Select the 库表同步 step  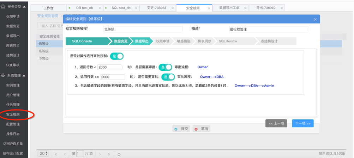pos(204,42)
